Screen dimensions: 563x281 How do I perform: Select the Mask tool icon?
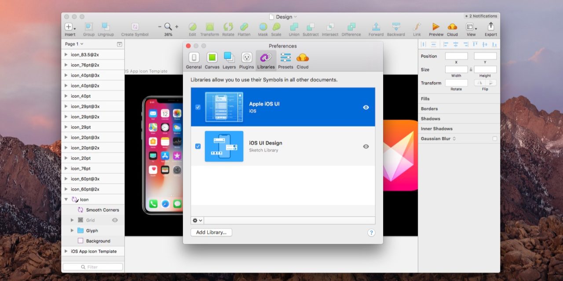pyautogui.click(x=263, y=27)
